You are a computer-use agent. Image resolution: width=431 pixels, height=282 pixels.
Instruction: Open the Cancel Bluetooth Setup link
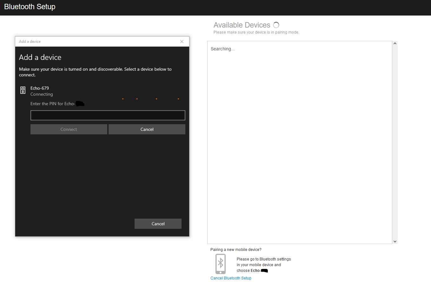231,278
